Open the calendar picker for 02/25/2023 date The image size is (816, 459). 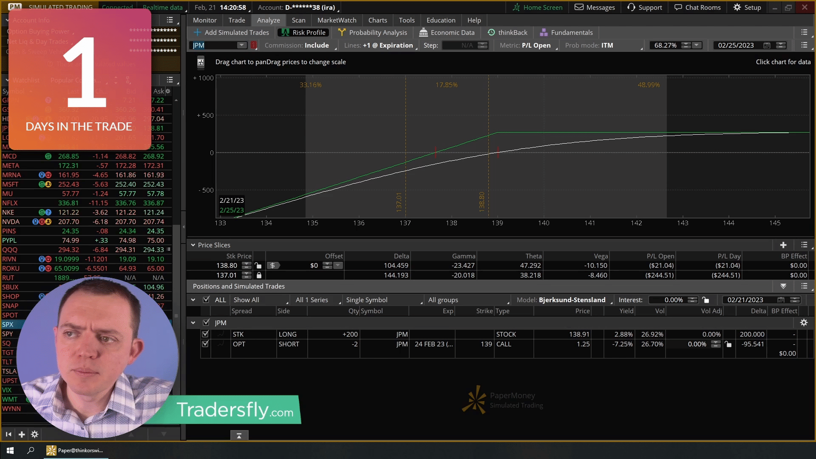pyautogui.click(x=767, y=45)
